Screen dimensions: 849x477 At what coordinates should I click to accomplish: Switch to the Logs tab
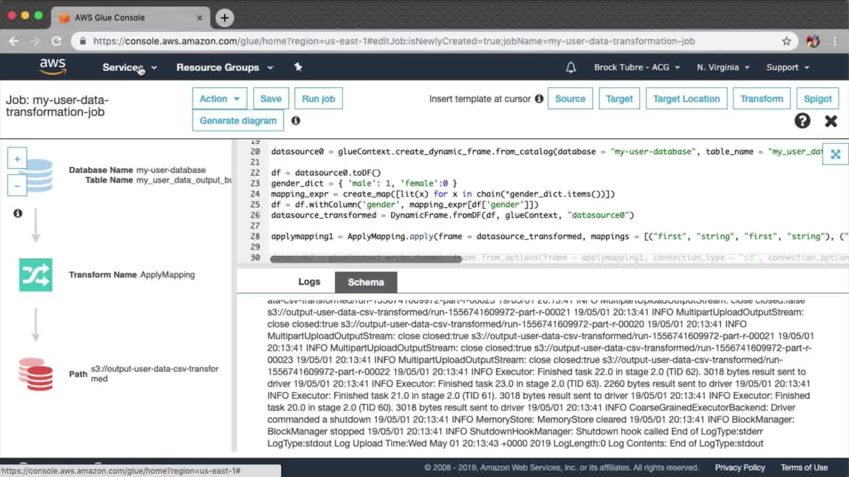309,282
